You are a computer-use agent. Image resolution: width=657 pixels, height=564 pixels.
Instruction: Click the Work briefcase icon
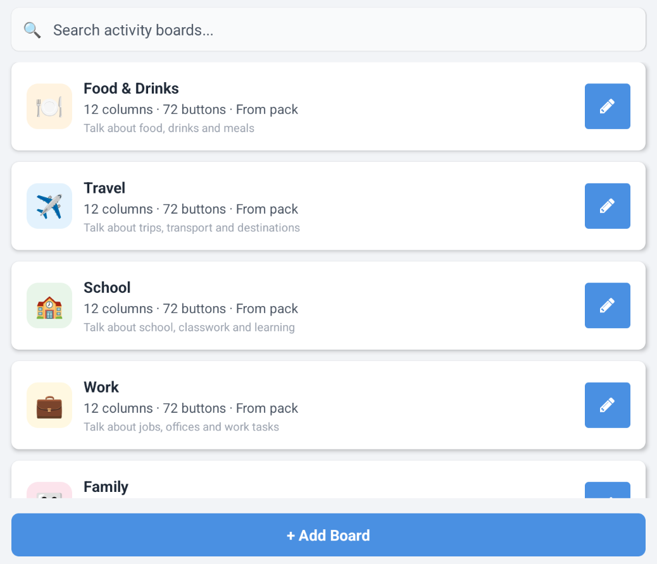pyautogui.click(x=49, y=405)
